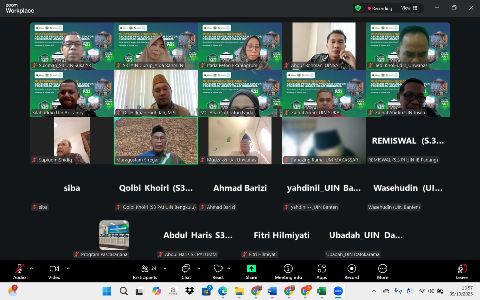The width and height of the screenshot is (480, 300).
Task: Click the Recording indicator
Action: pyautogui.click(x=380, y=8)
